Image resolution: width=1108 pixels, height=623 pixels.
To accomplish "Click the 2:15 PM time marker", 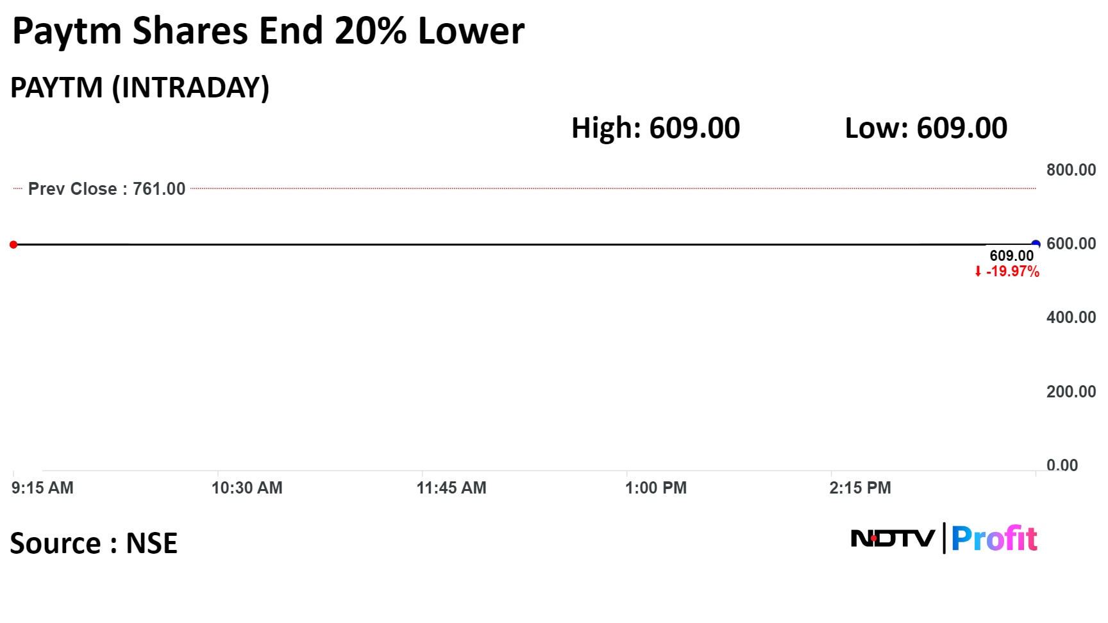I will (x=860, y=488).
